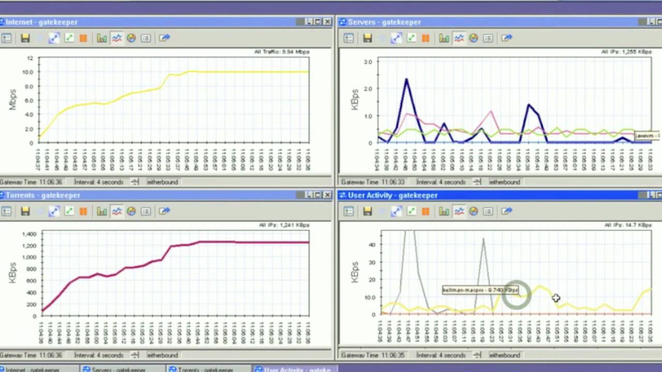Click 'eitherbound' field in Torrents window status bar
The height and width of the screenshot is (372, 662).
click(162, 355)
